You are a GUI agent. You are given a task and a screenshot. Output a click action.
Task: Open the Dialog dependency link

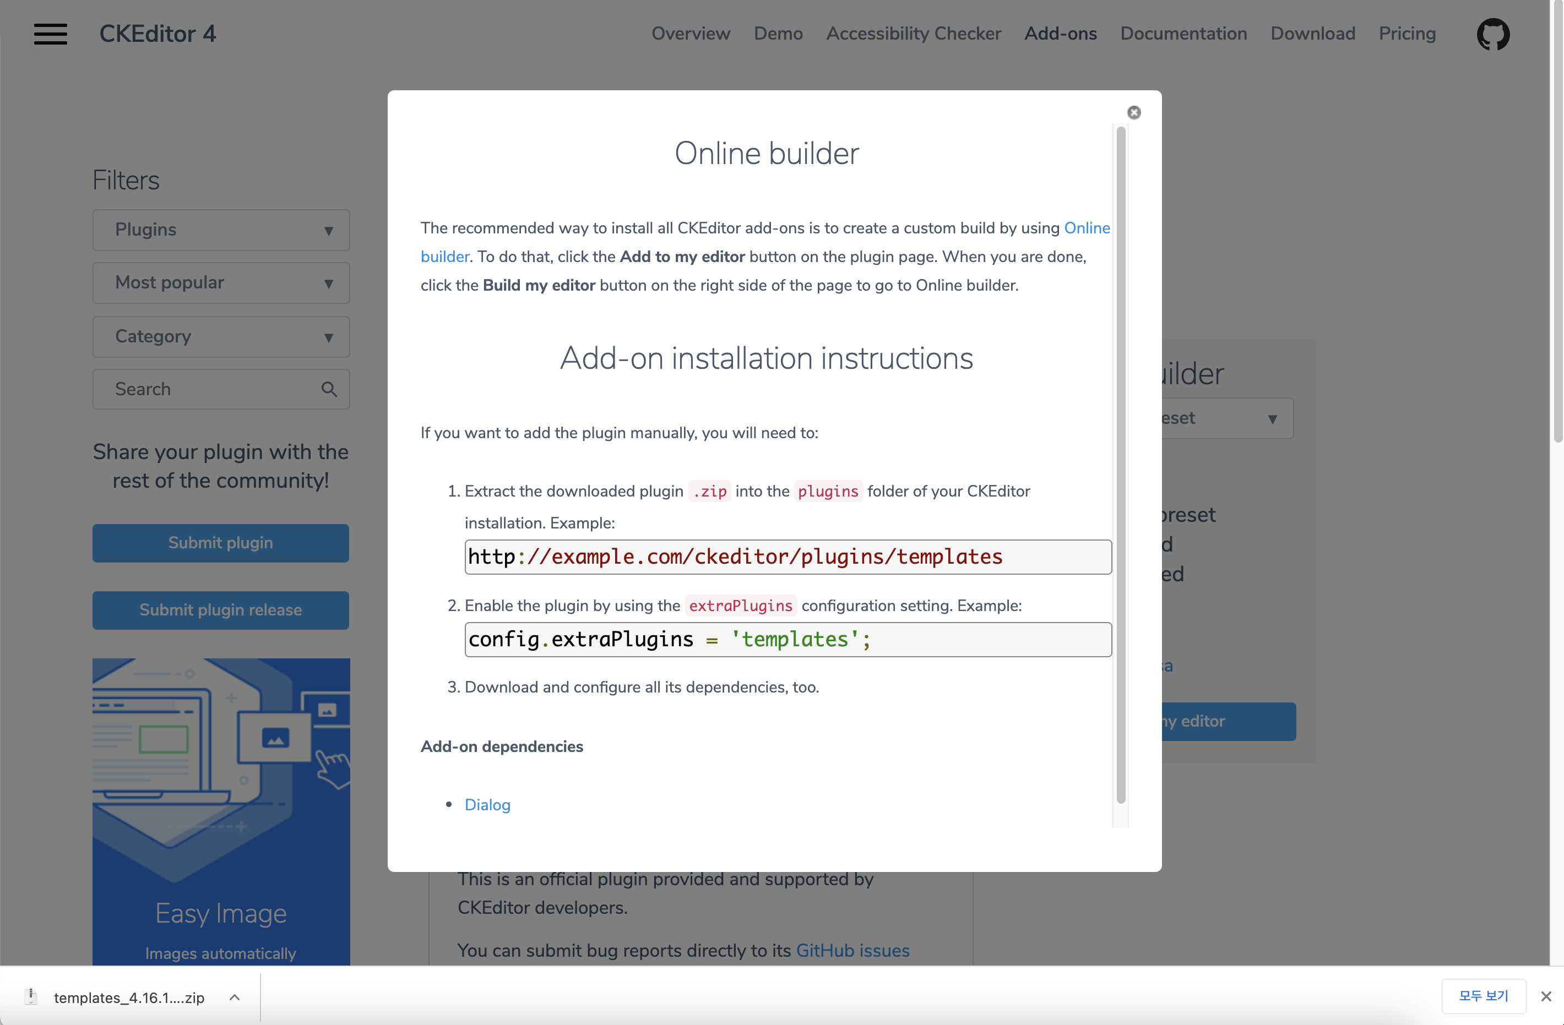click(x=487, y=804)
